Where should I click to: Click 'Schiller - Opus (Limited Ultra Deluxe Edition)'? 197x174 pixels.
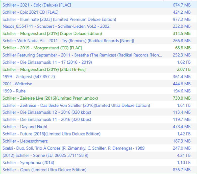tap(44, 170)
